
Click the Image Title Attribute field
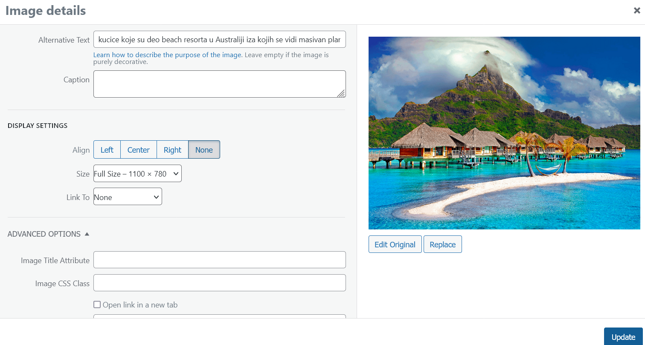(219, 260)
